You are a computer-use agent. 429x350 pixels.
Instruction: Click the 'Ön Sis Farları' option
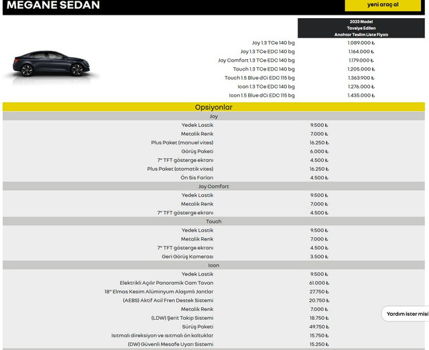pos(197,178)
